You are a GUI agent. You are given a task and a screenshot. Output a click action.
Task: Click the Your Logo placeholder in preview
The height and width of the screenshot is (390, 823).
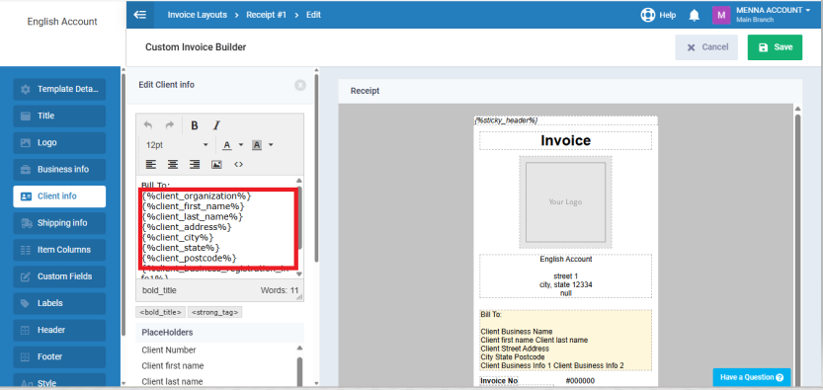pyautogui.click(x=565, y=201)
